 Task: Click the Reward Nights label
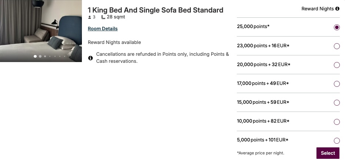pyautogui.click(x=318, y=9)
